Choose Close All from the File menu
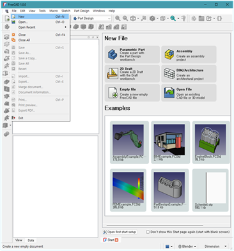This screenshot has height=251, width=234. click(x=40, y=40)
